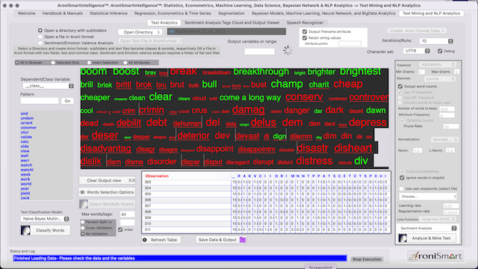Select Sentiment/Emotion Valence Analysis radio option
The height and width of the screenshot is (269, 478).
point(40,43)
